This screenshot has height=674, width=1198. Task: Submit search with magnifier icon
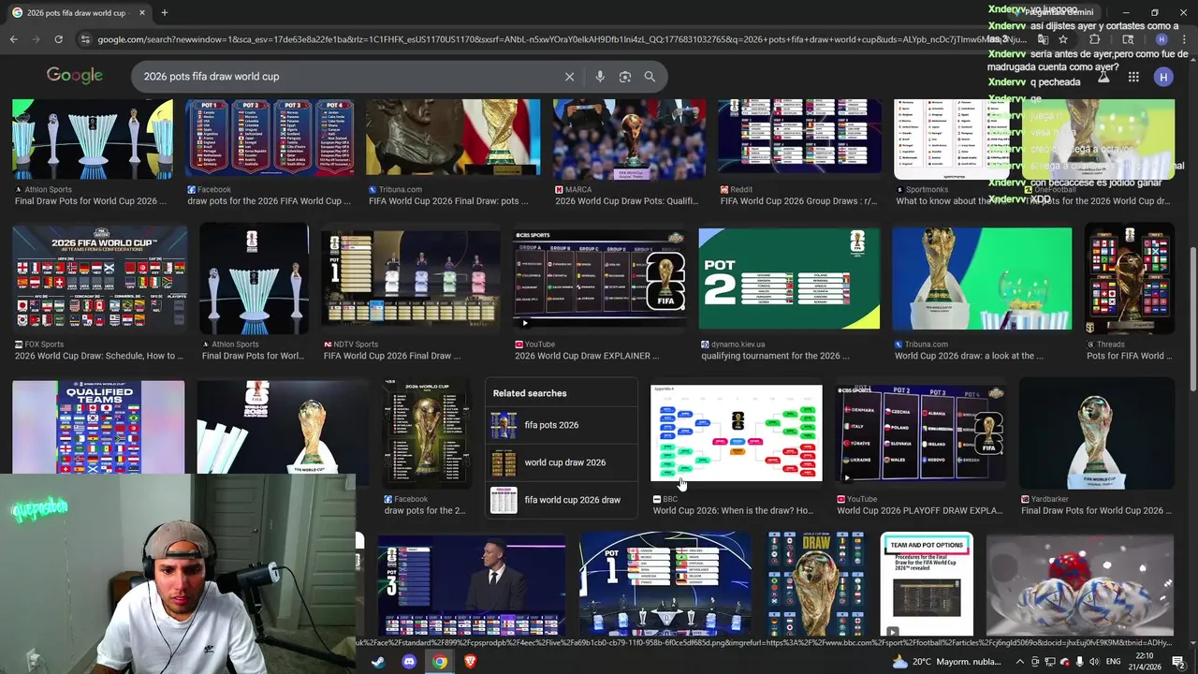[650, 77]
